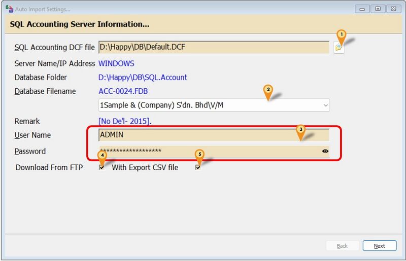Expand the 1Sample & (Company) company dropdown
The width and height of the screenshot is (406, 261).
pos(325,105)
